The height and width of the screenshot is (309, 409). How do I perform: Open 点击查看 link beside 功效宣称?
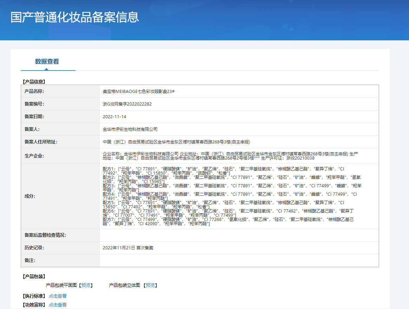[58, 305]
